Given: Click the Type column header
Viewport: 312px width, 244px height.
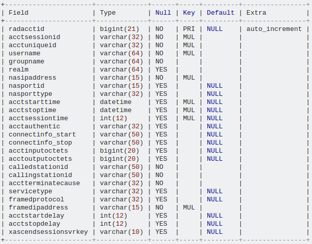Looking at the screenshot, I should (108, 13).
